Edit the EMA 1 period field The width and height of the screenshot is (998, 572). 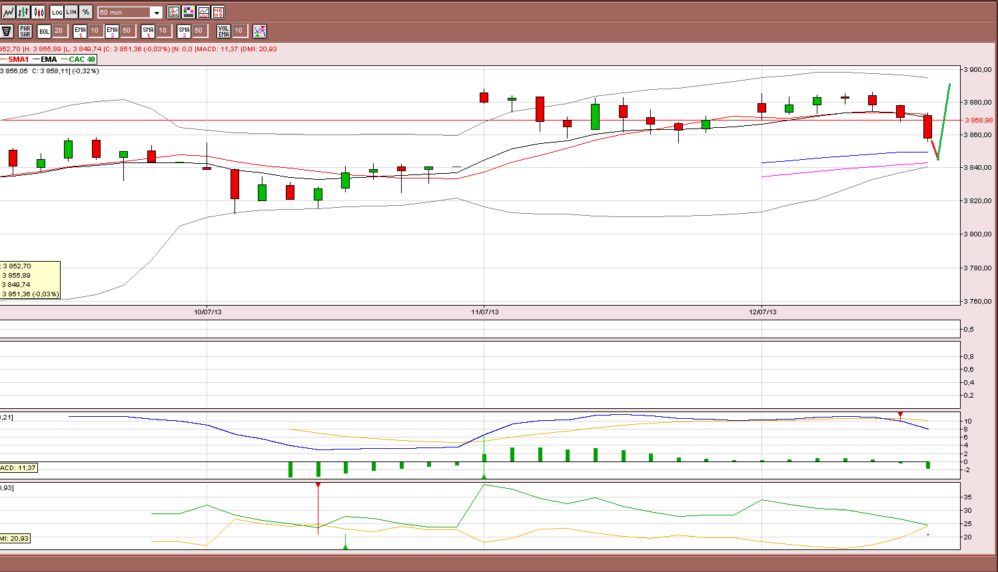pos(95,31)
